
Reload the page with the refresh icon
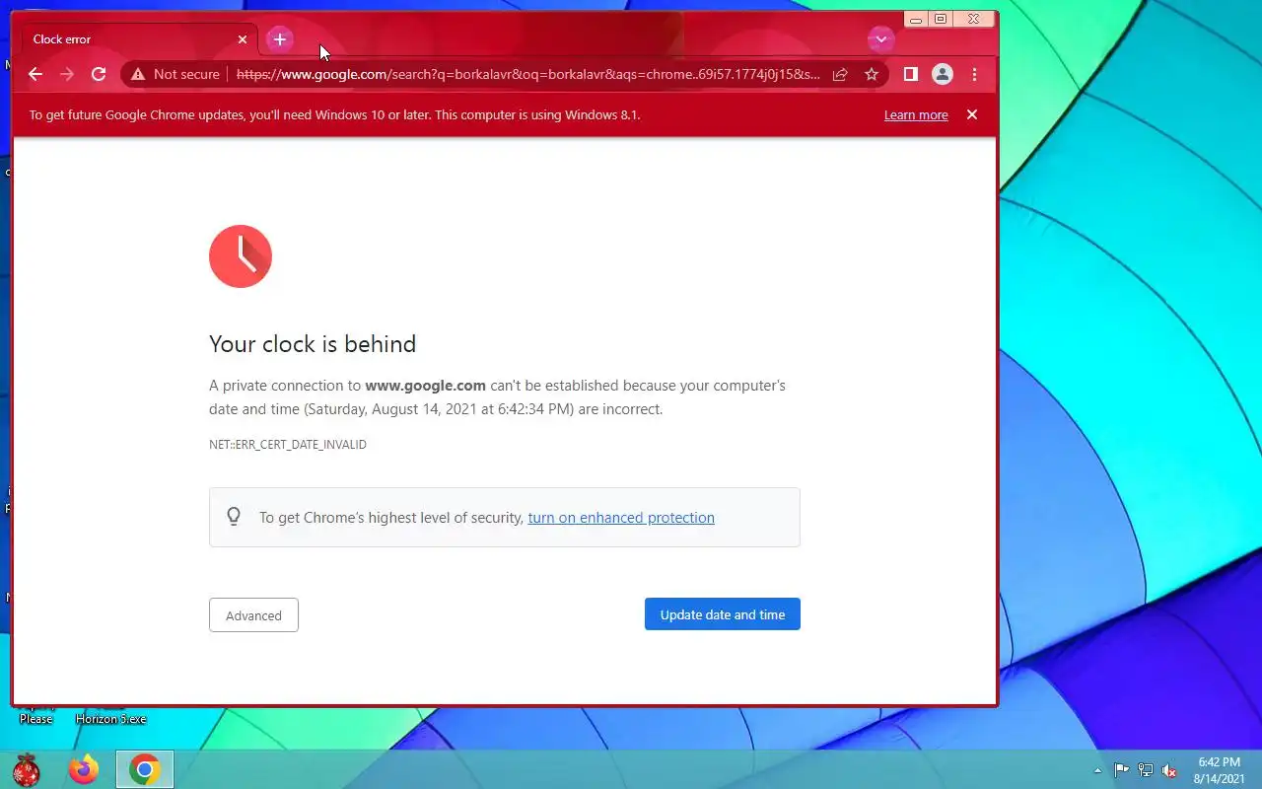coord(99,74)
